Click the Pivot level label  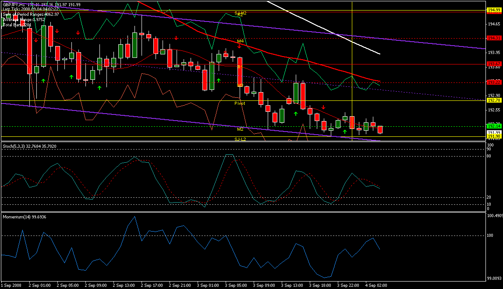(x=240, y=103)
